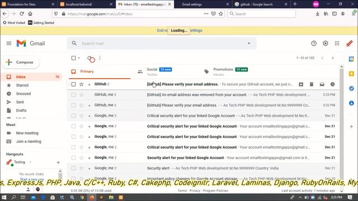Open Firefox library icon
This screenshot has width=358, height=201.
point(326,13)
